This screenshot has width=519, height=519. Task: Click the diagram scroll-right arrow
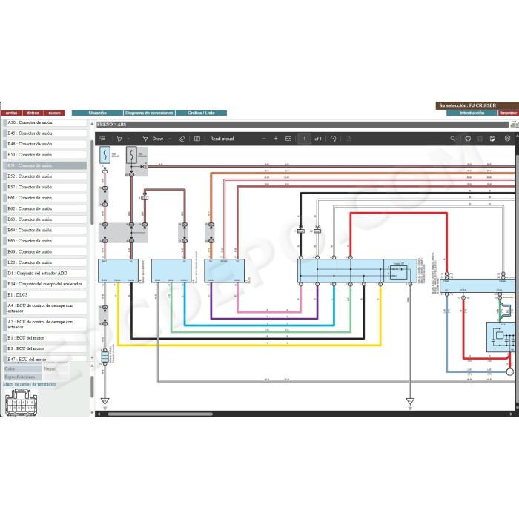[512, 414]
